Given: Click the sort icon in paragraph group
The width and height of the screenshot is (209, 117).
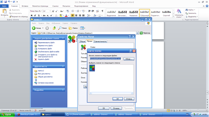Looking at the screenshot, I should point(98,11).
